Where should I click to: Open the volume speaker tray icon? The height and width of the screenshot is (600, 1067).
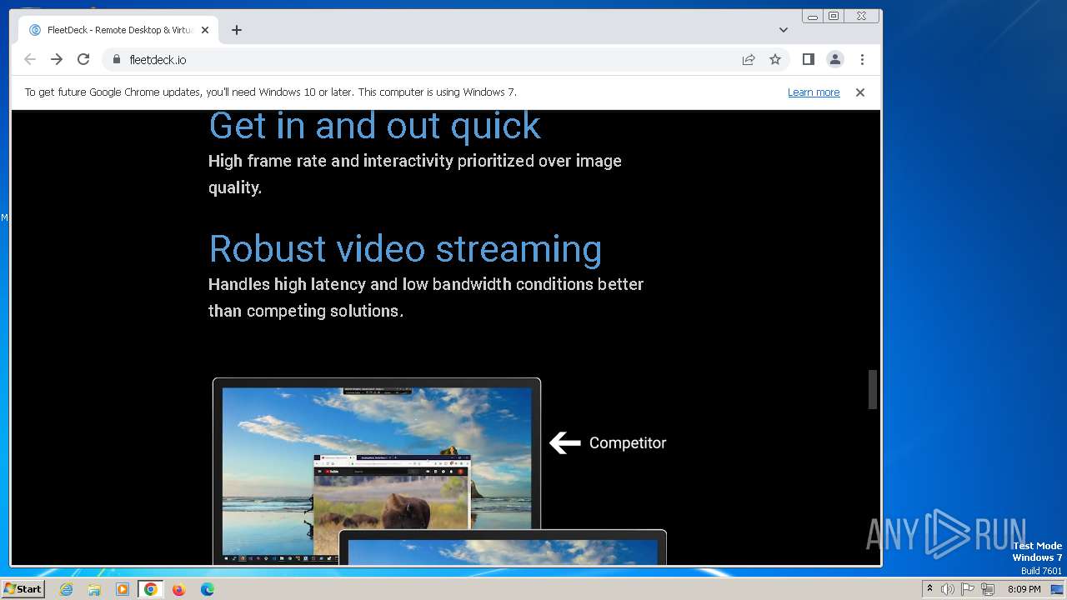coord(948,589)
